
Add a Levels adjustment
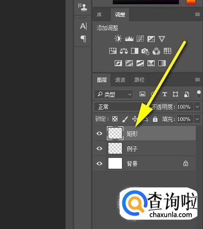pyautogui.click(x=129, y=39)
